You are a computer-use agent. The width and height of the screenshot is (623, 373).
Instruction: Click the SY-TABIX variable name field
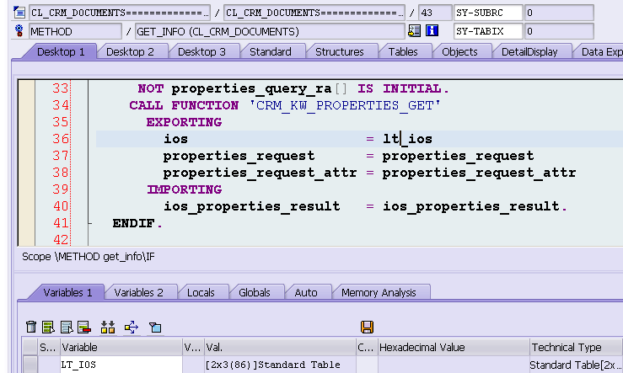[x=488, y=31]
